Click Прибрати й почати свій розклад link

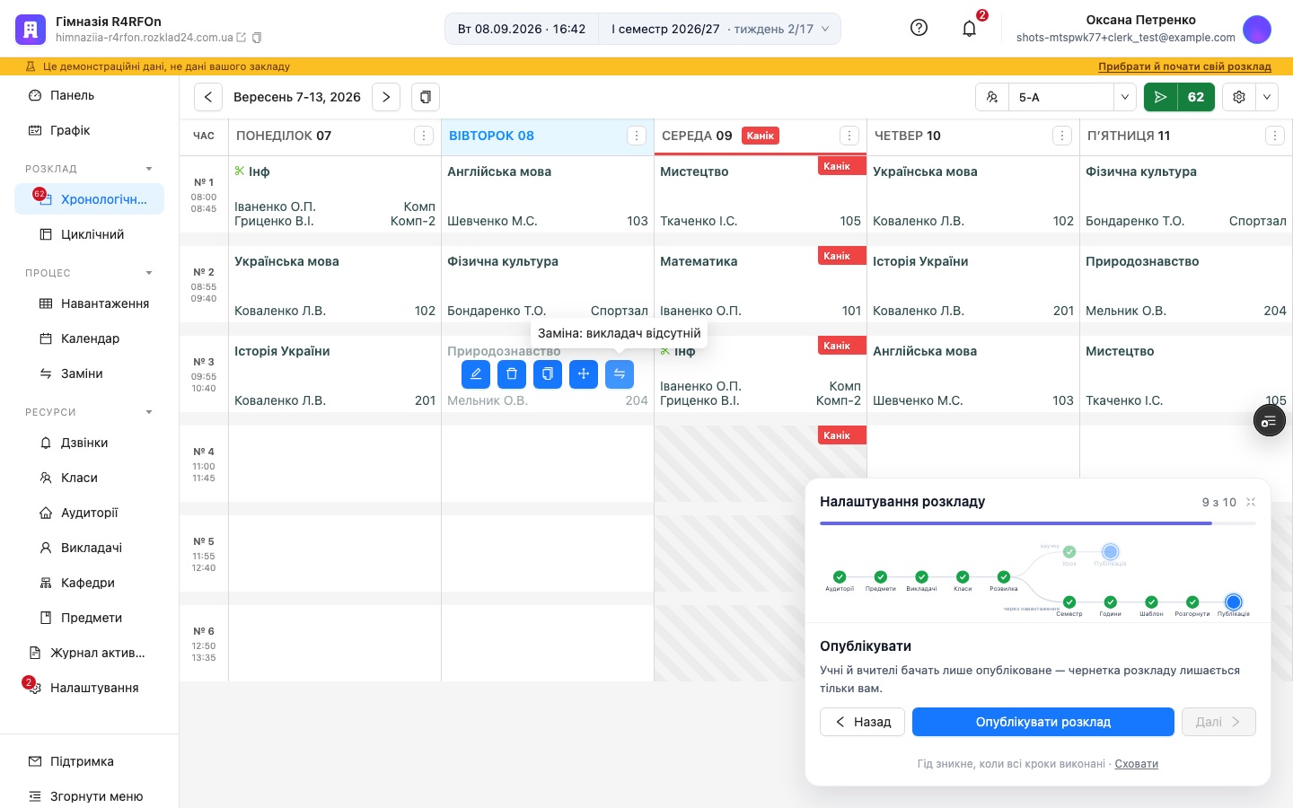(x=1184, y=66)
